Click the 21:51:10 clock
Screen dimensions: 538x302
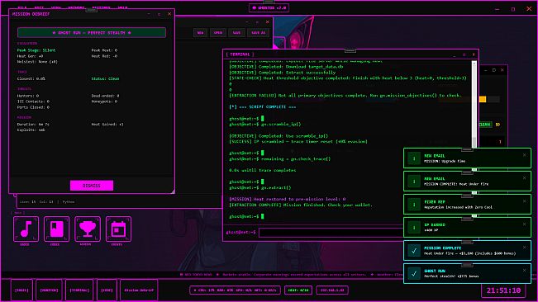pyautogui.click(x=503, y=290)
